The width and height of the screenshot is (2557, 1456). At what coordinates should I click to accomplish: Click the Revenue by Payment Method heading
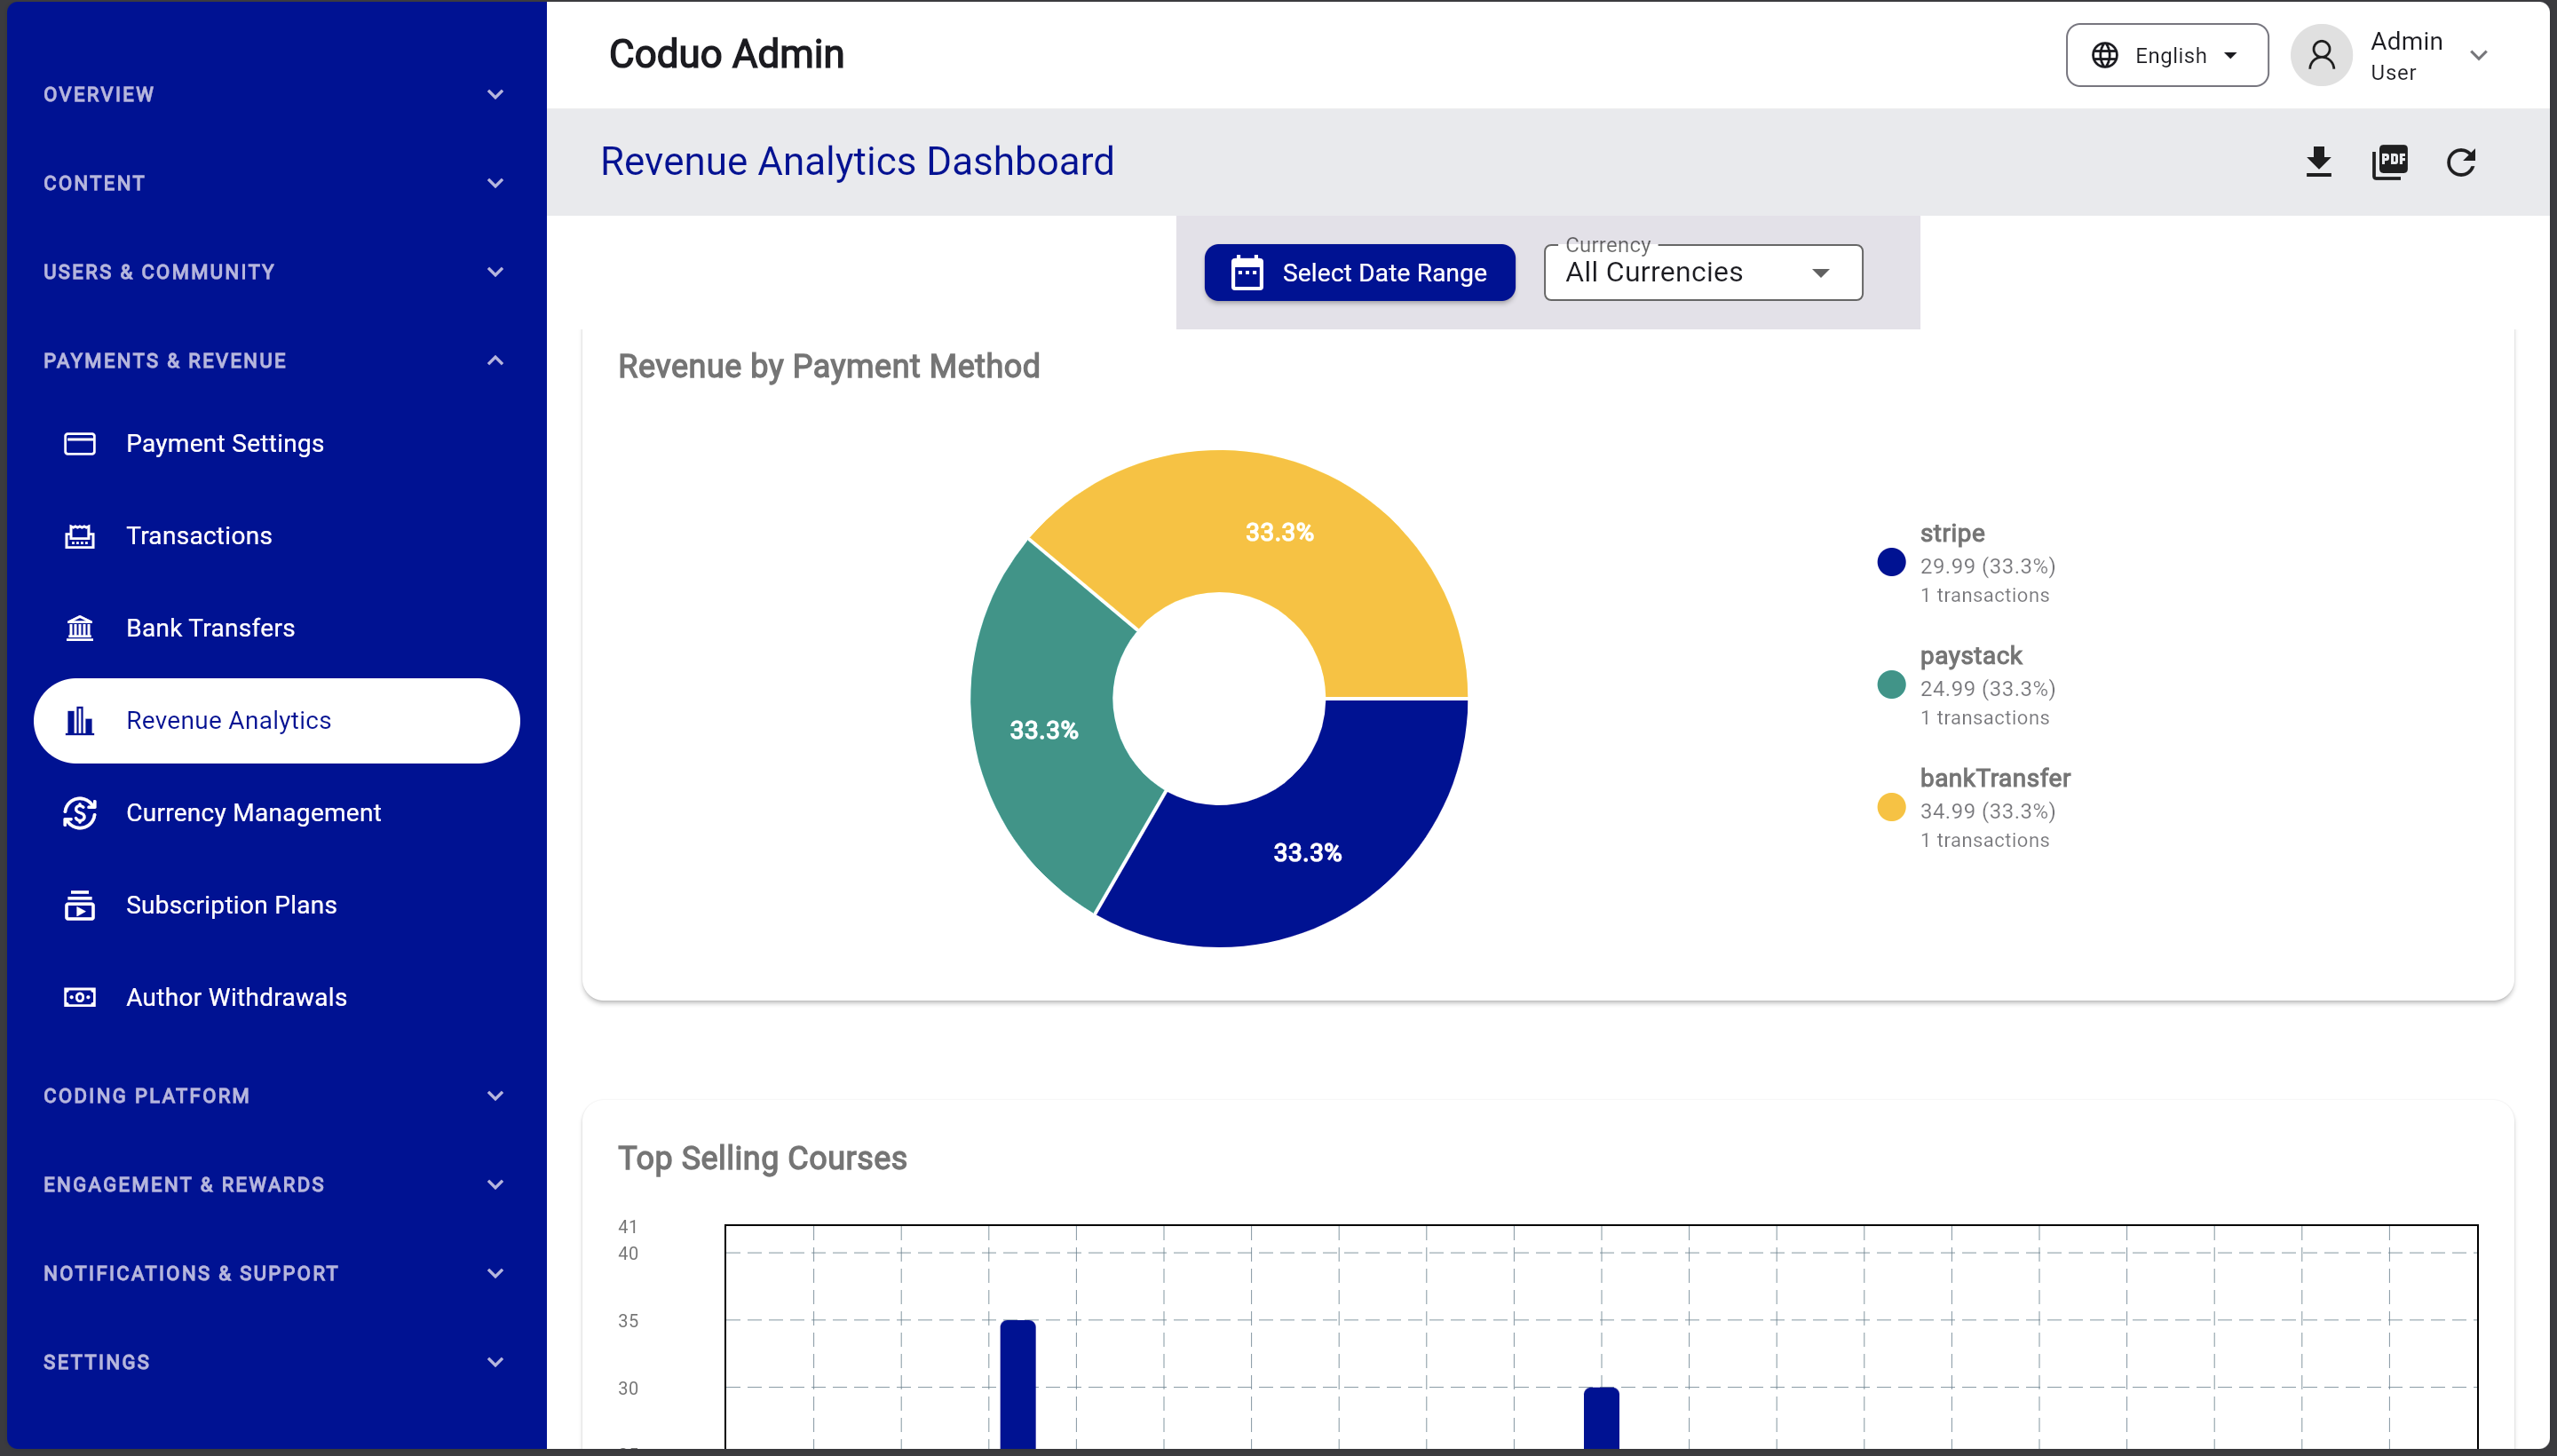[x=829, y=367]
